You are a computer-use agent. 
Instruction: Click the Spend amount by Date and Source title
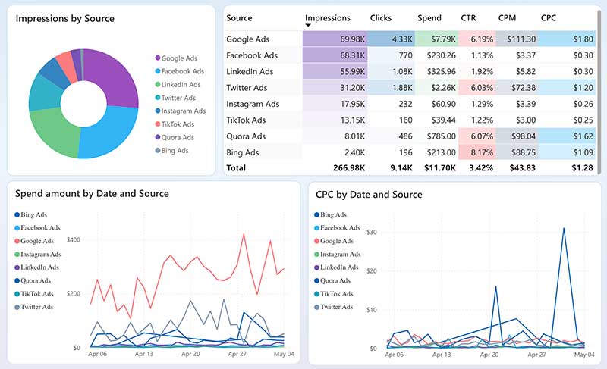(92, 193)
